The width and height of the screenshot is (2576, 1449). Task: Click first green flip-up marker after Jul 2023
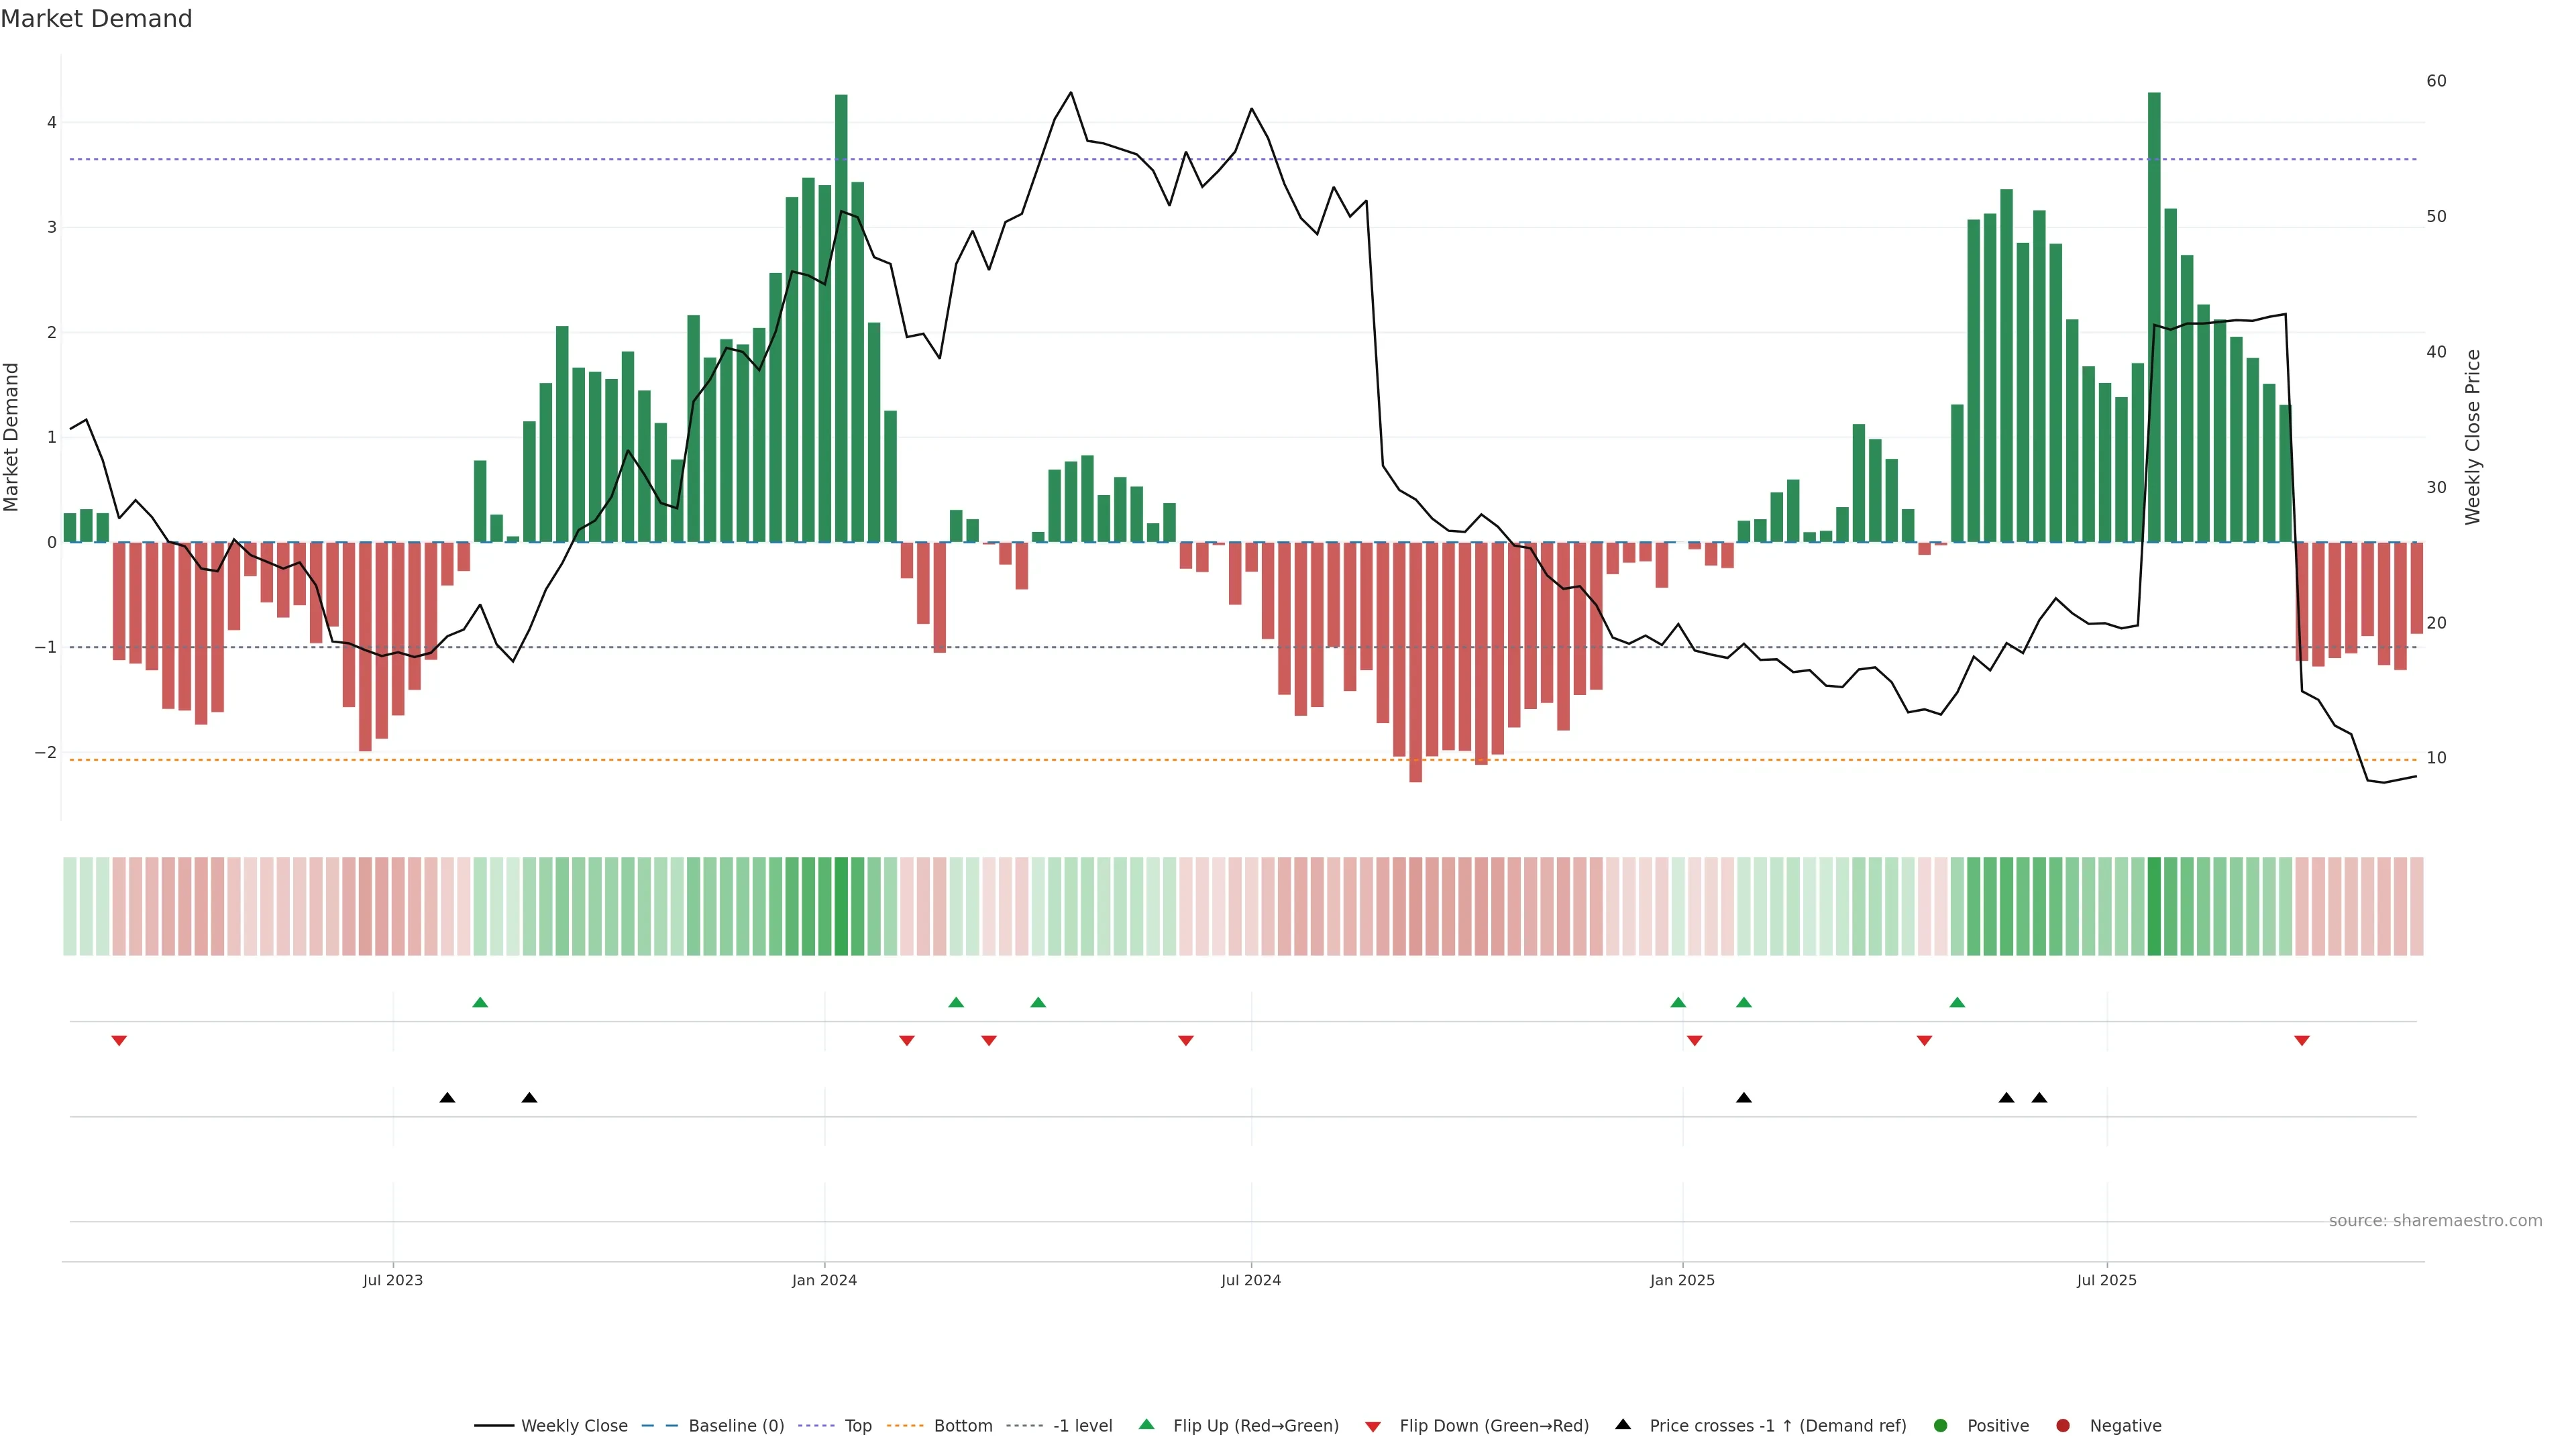click(480, 1002)
